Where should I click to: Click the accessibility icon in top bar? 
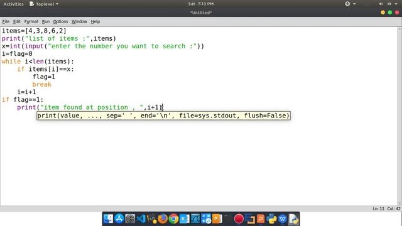347,4
